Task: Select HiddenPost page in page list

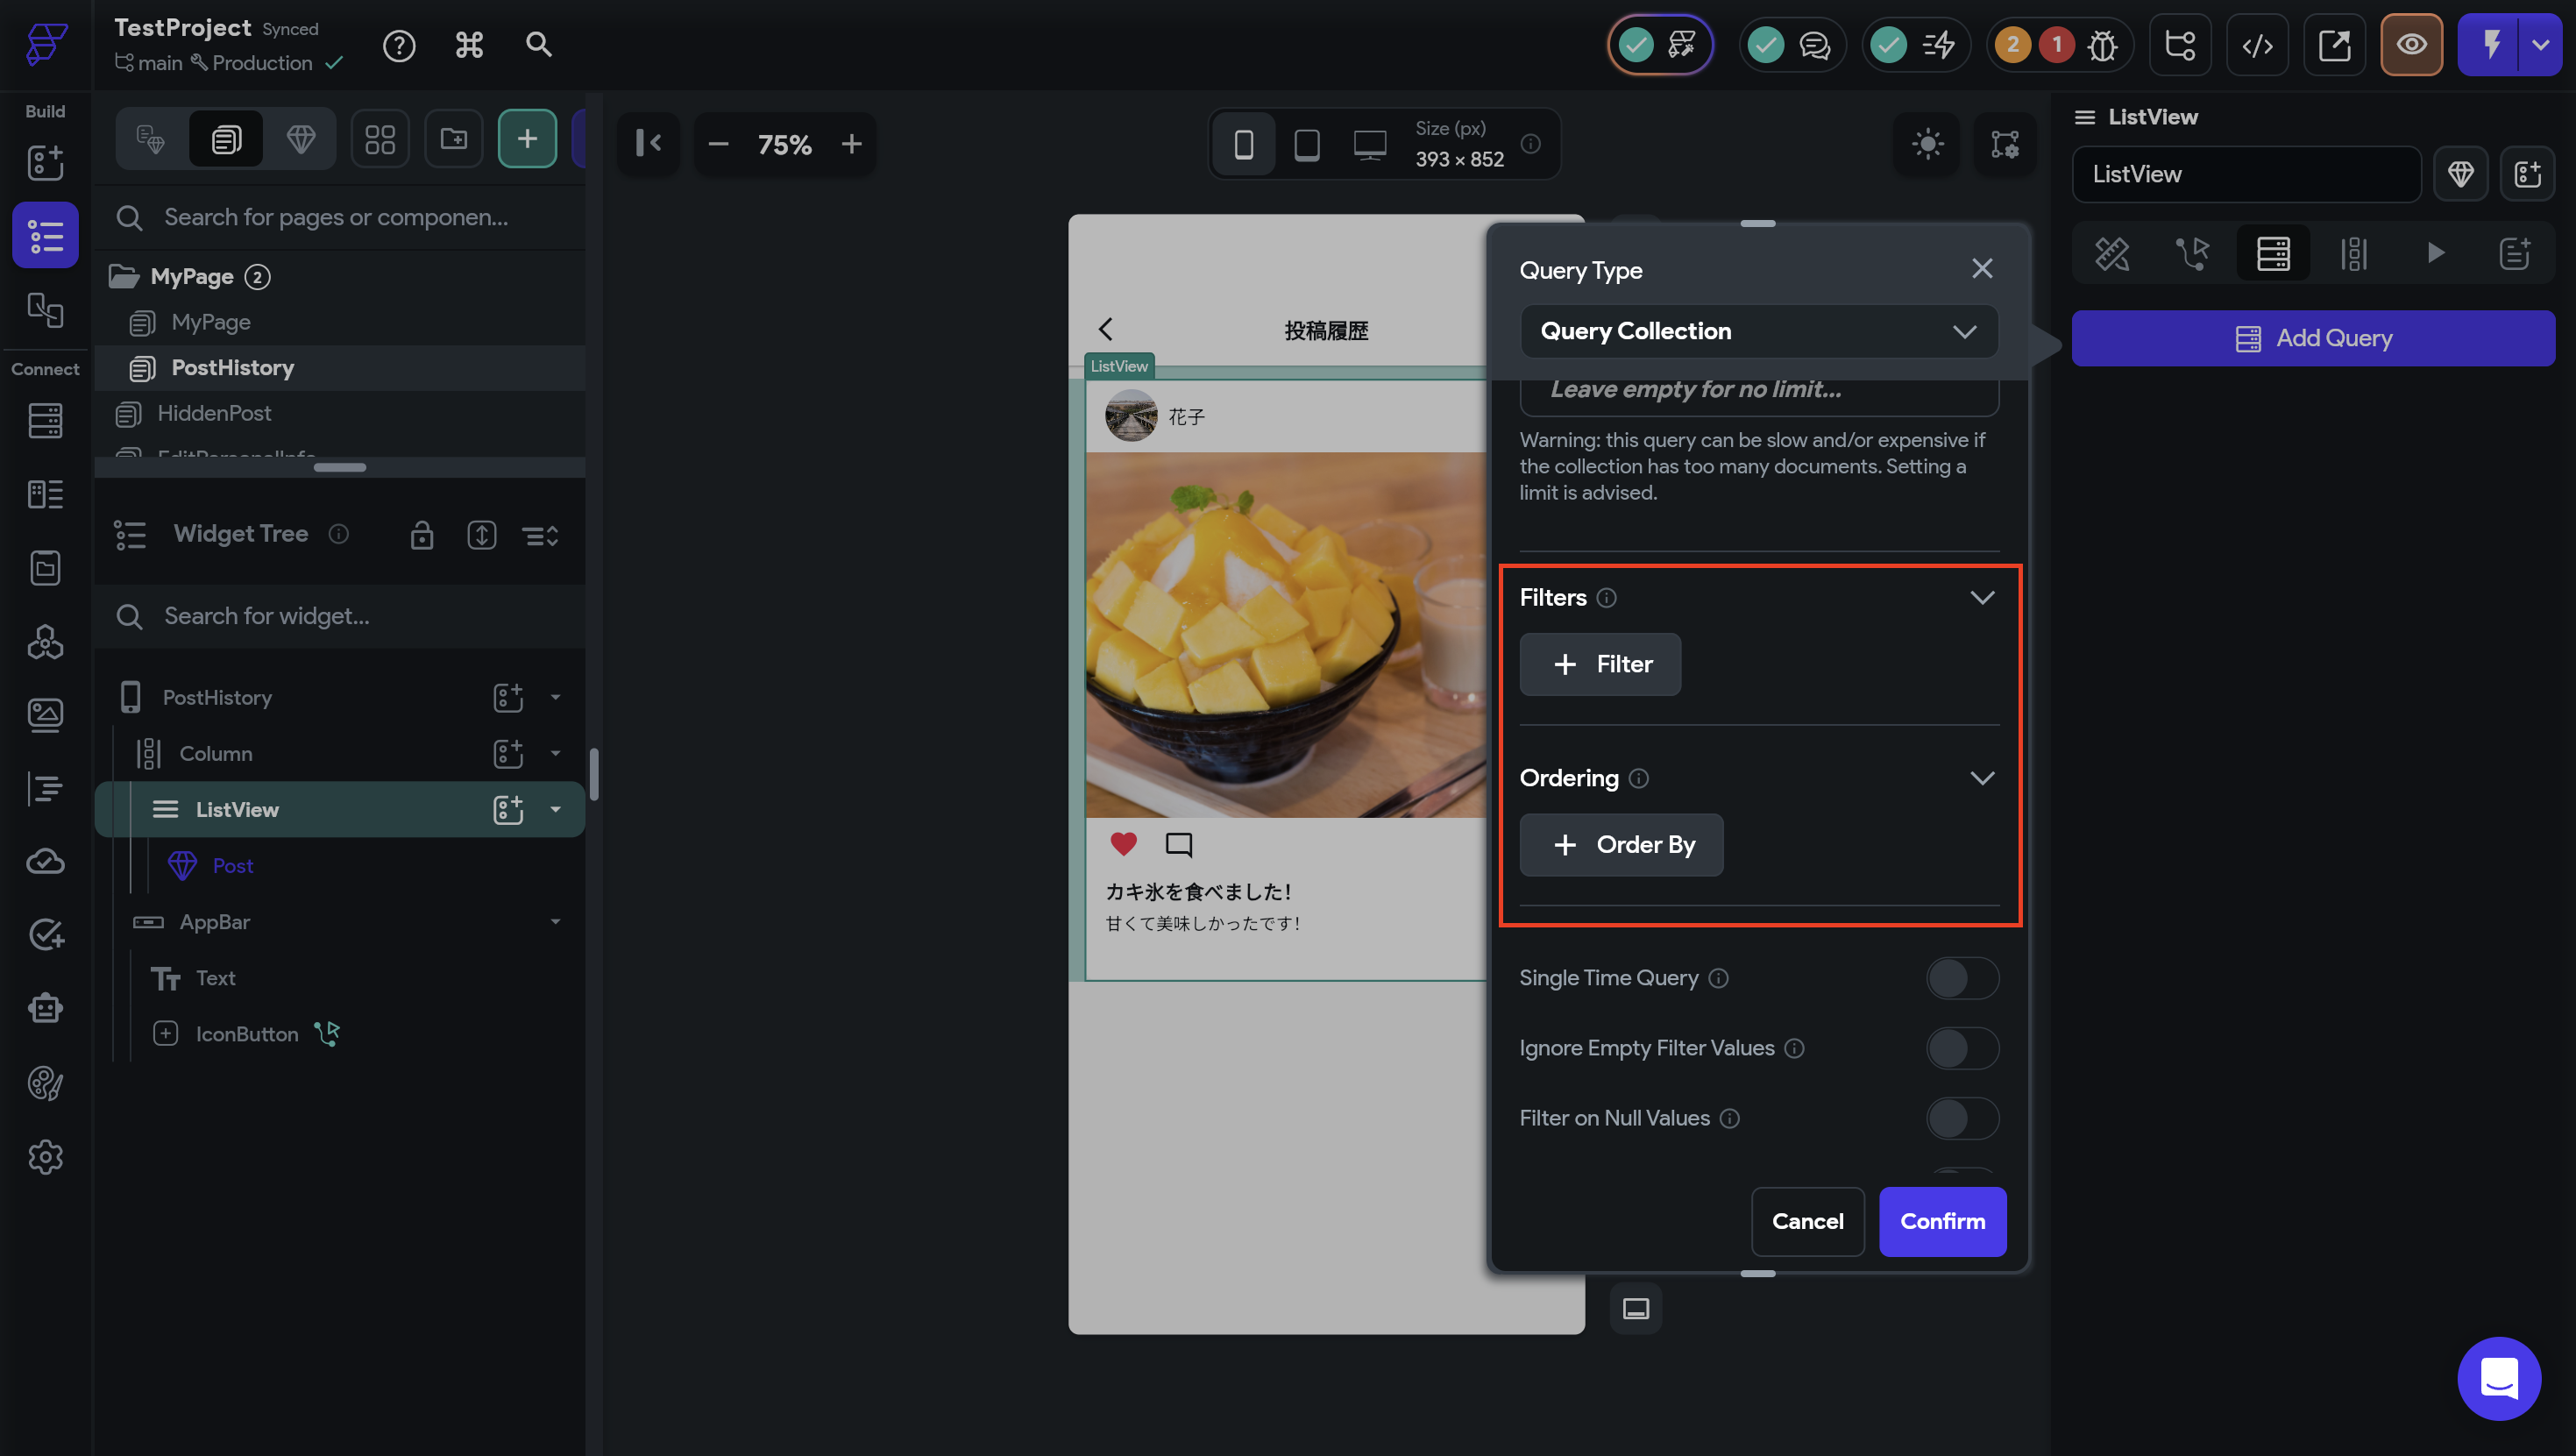Action: [214, 413]
